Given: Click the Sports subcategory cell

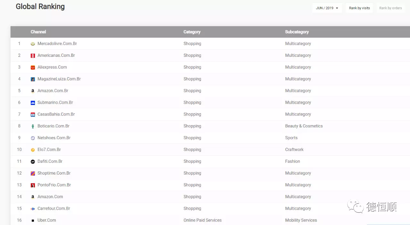Looking at the screenshot, I should (291, 138).
